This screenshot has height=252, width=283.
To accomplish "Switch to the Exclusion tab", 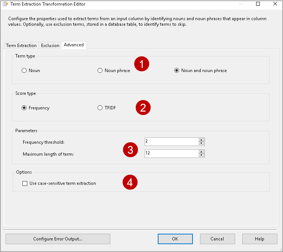I will click(x=50, y=46).
